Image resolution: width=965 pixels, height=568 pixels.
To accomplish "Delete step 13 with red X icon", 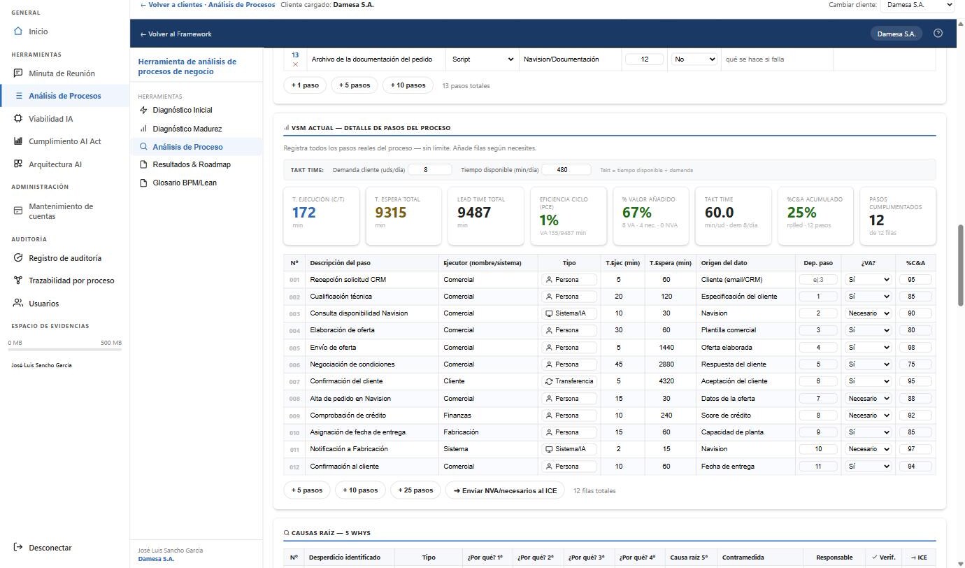I will pos(295,64).
